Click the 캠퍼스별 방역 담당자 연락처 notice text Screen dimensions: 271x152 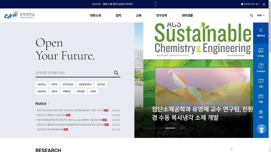point(117,4)
